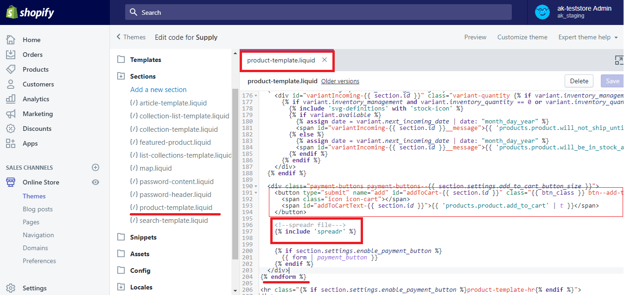
Task: Click the Analytics bar chart icon
Action: (x=11, y=99)
